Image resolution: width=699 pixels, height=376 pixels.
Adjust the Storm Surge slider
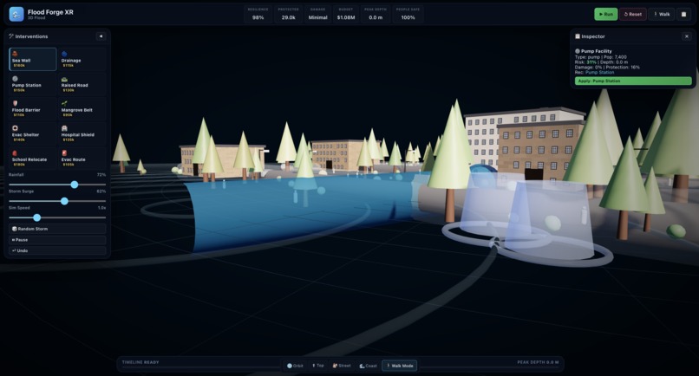point(57,201)
